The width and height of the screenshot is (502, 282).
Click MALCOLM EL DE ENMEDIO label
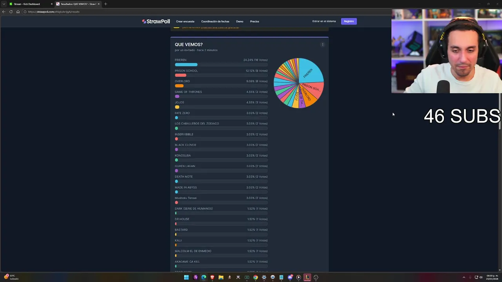coord(193,251)
